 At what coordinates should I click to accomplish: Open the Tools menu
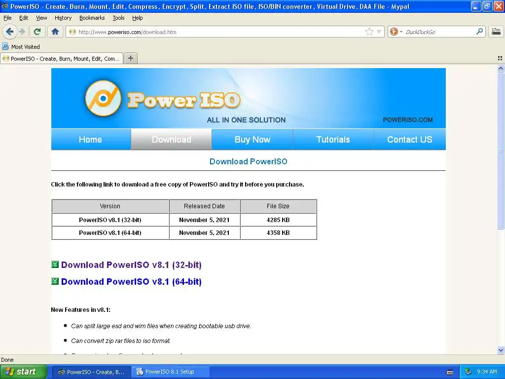(x=118, y=18)
